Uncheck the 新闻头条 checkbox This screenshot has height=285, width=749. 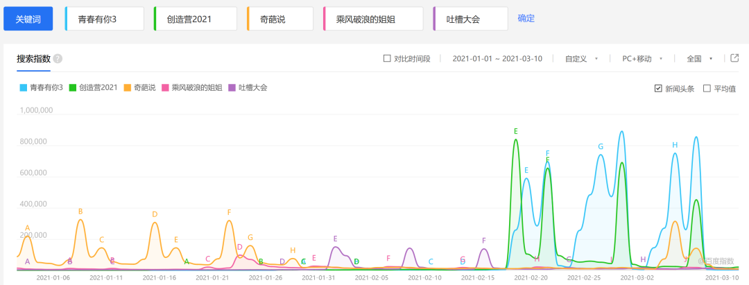click(658, 88)
